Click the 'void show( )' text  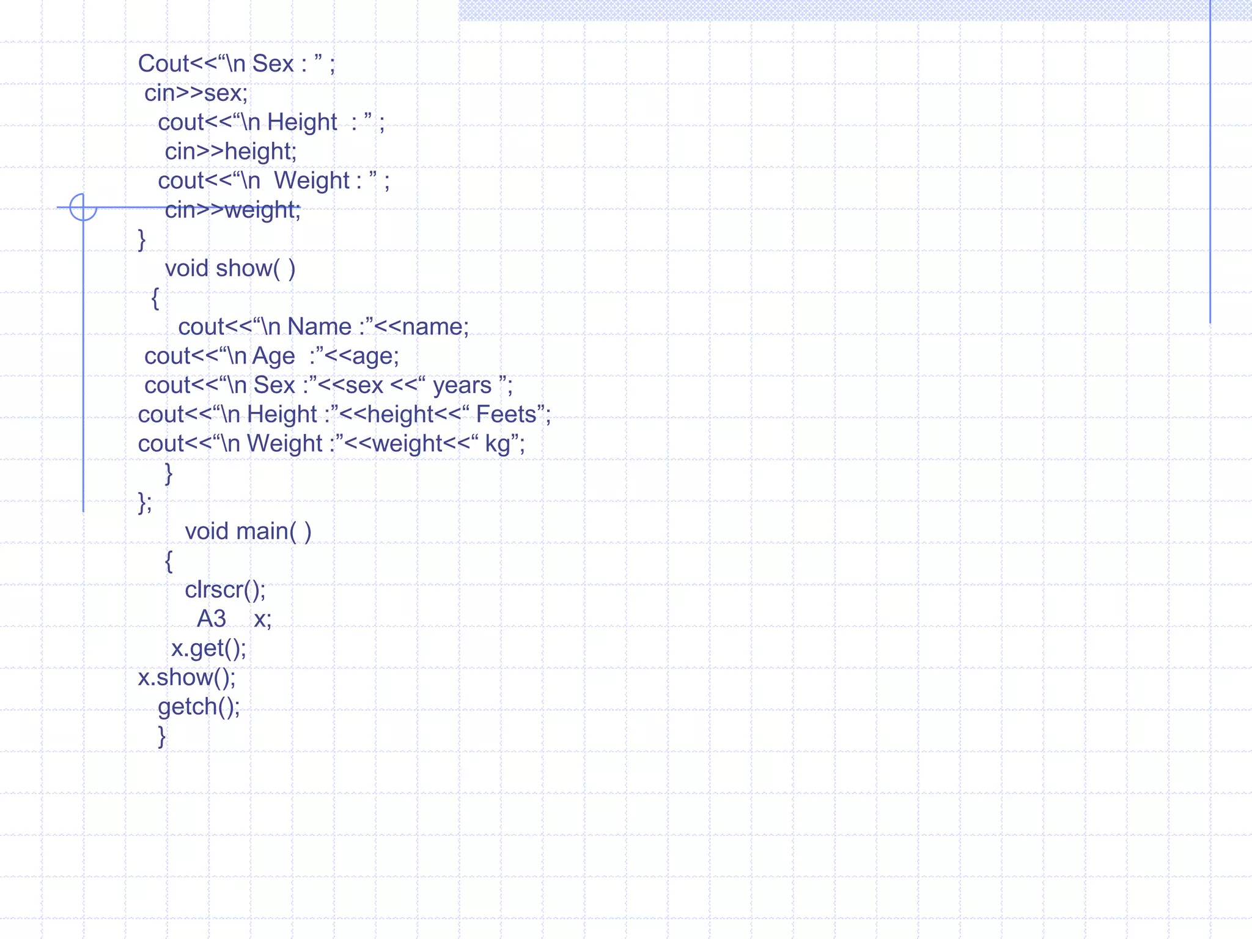[230, 268]
